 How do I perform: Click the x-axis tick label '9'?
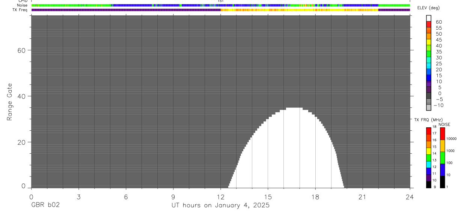[173, 197]
